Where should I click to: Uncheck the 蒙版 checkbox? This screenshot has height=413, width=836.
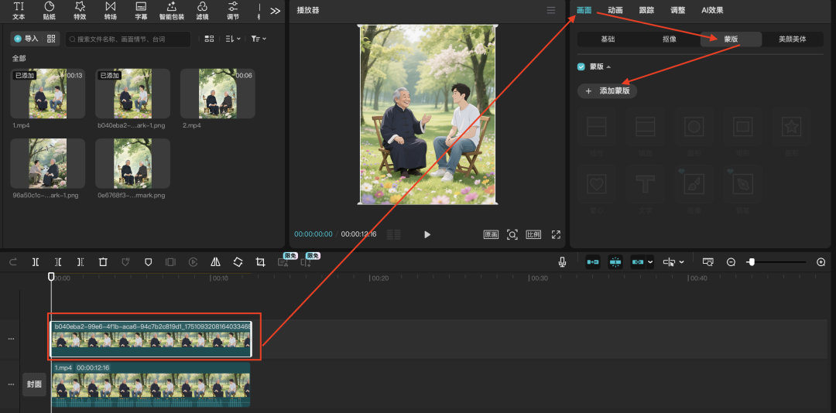click(581, 67)
